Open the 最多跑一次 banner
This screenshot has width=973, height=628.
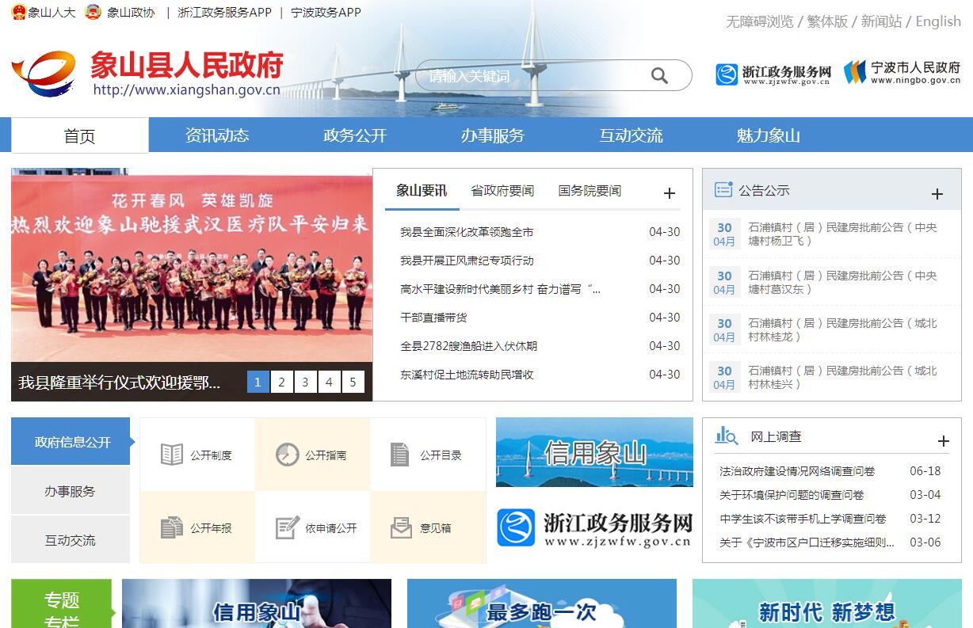point(542,603)
